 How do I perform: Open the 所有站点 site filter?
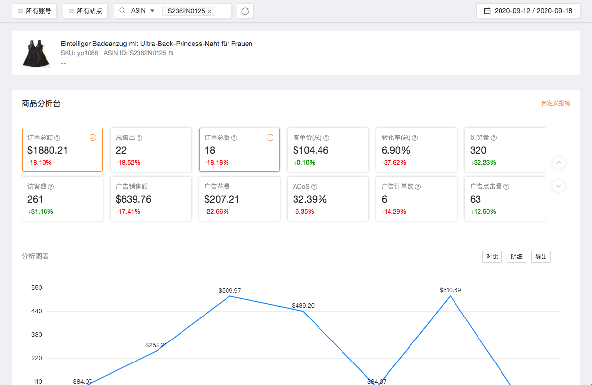85,11
